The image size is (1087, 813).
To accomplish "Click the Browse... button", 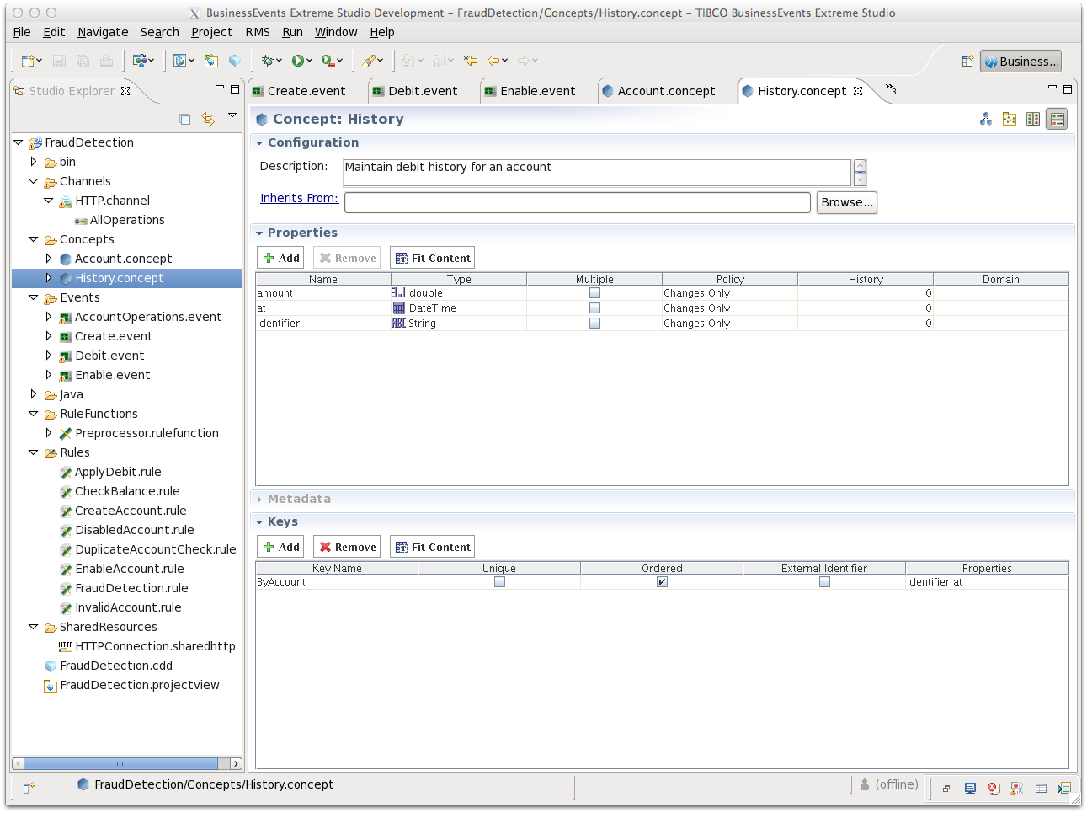I will pyautogui.click(x=846, y=202).
